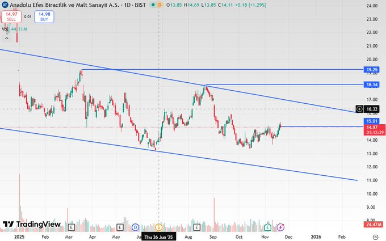The height and width of the screenshot is (241, 386).
Task: Select the Vol indicator legend label
Action: click(5, 29)
